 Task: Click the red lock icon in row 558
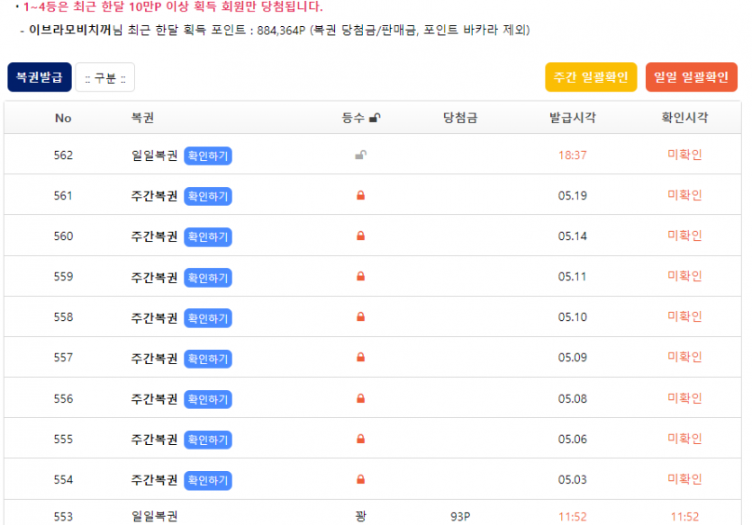pos(360,317)
